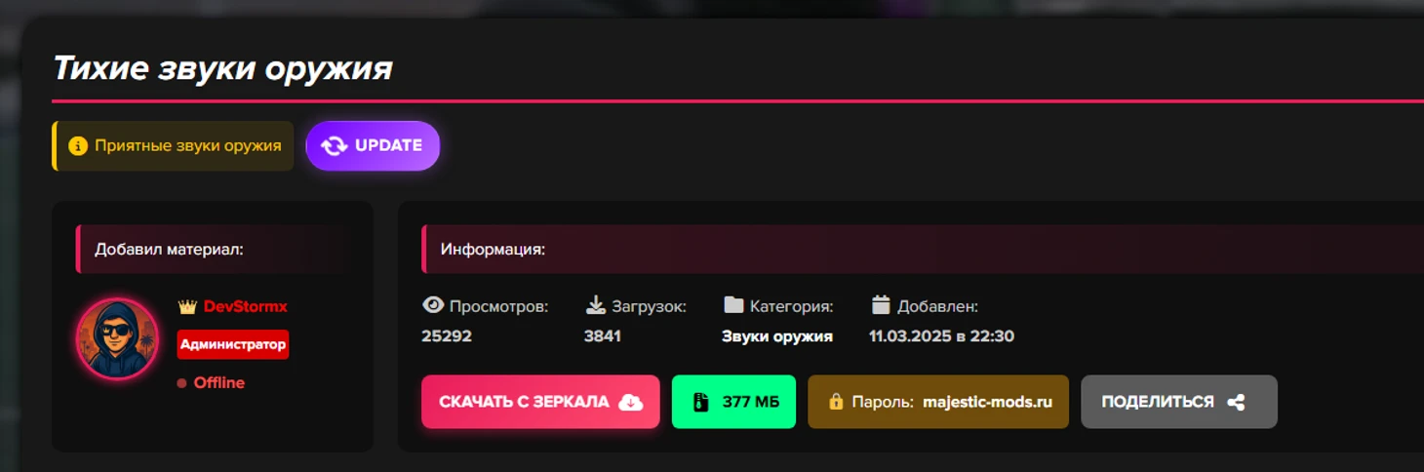This screenshot has width=1424, height=472.
Task: Click the cloud download icon in Скачать с зеркала
Action: [631, 402]
